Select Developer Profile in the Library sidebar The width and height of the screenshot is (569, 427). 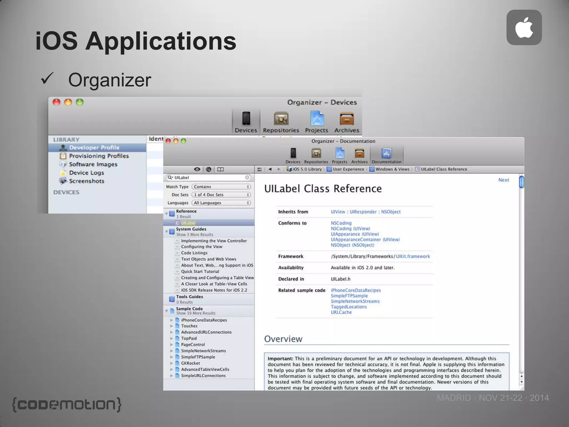click(x=97, y=148)
